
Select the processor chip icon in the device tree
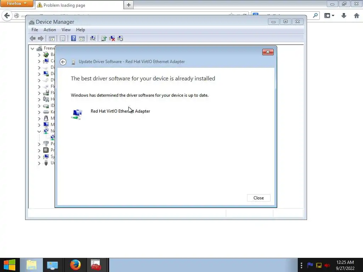46,150
